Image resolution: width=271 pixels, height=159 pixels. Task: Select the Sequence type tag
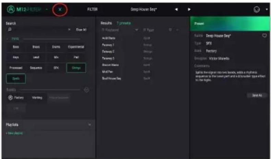[x=36, y=68]
